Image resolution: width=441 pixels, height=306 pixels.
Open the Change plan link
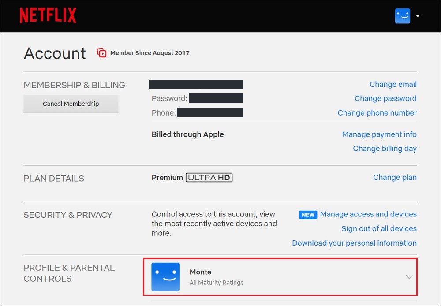395,177
